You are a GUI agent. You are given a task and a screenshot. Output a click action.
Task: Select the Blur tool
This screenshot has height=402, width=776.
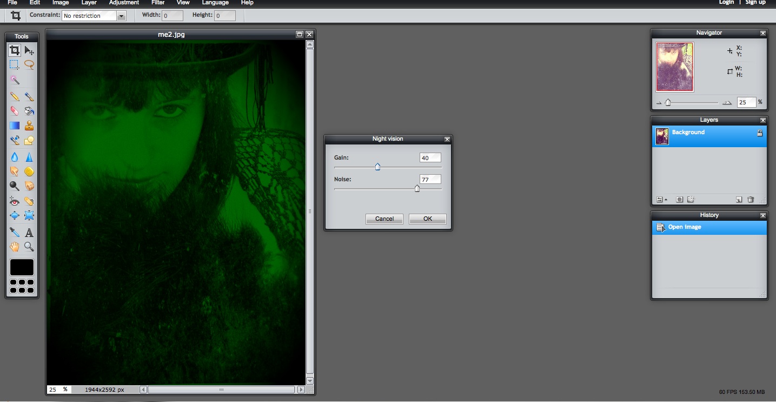(x=15, y=157)
